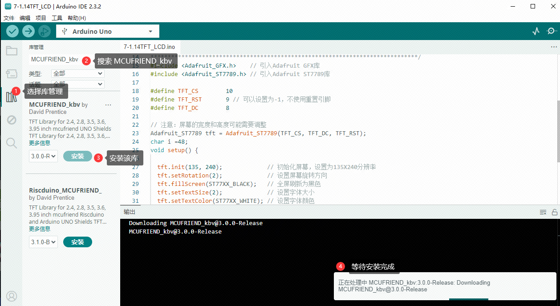Click 安装 for Riscduino_MCUFRIEND_ library
560x306 pixels.
(x=77, y=242)
